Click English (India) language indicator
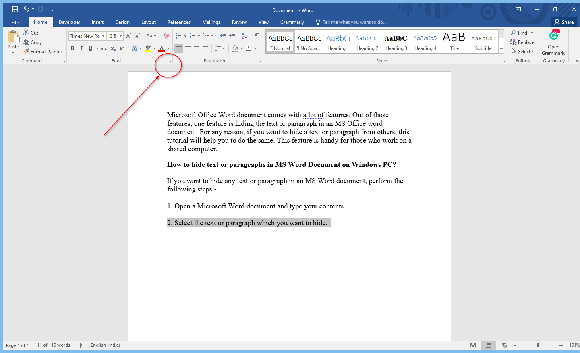 pyautogui.click(x=105, y=345)
